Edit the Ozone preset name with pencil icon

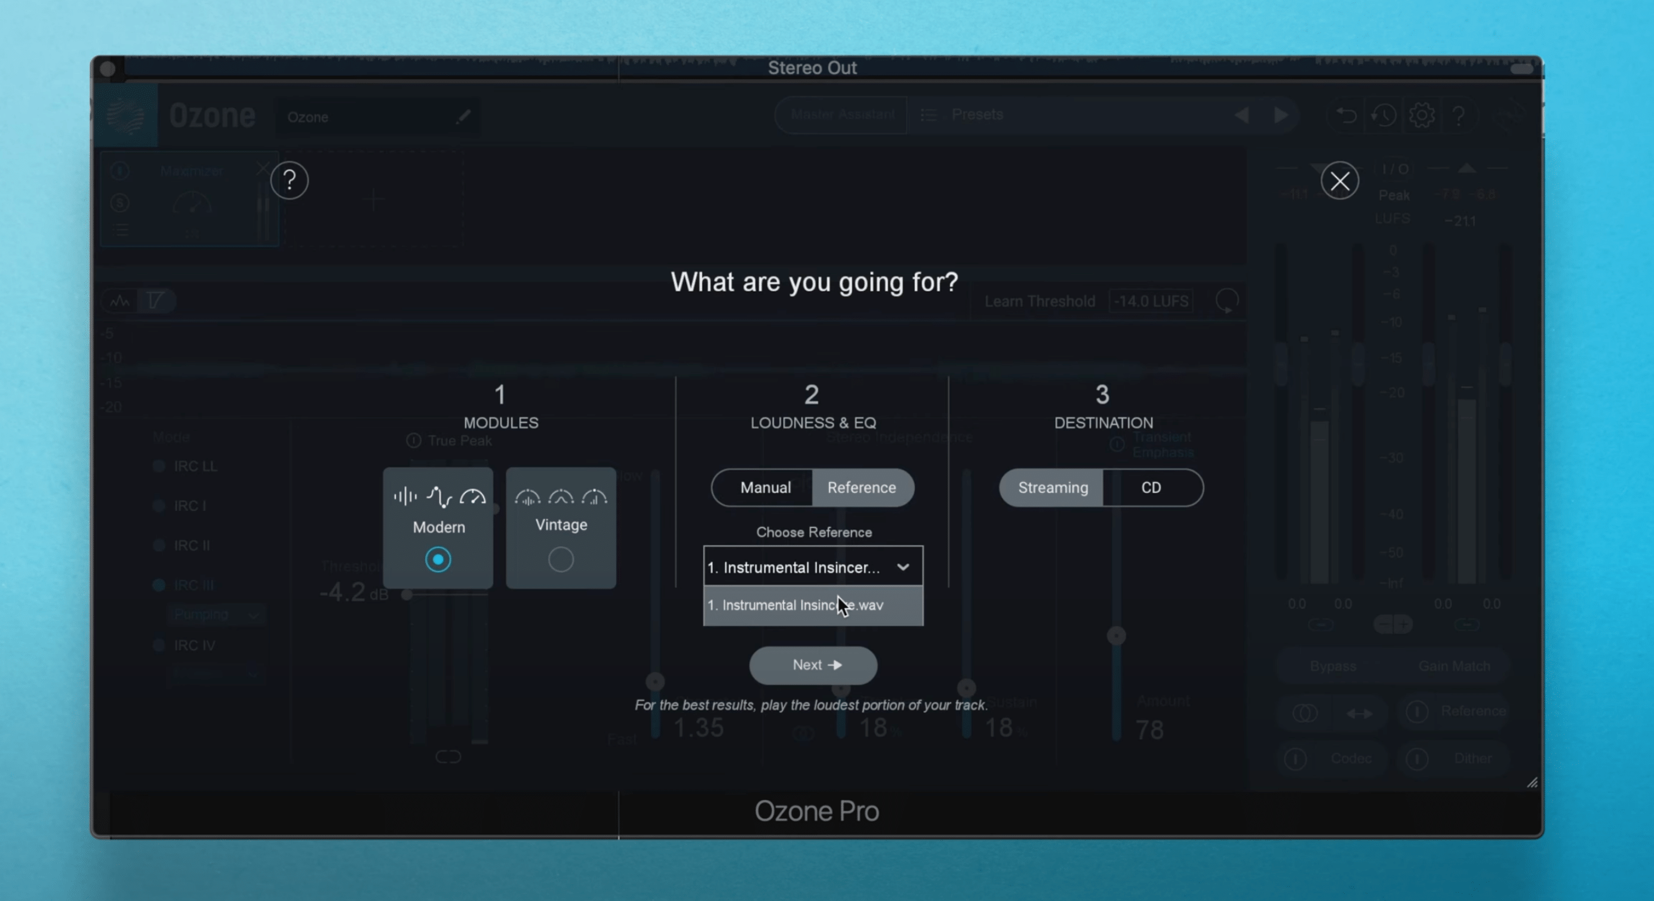coord(463,117)
